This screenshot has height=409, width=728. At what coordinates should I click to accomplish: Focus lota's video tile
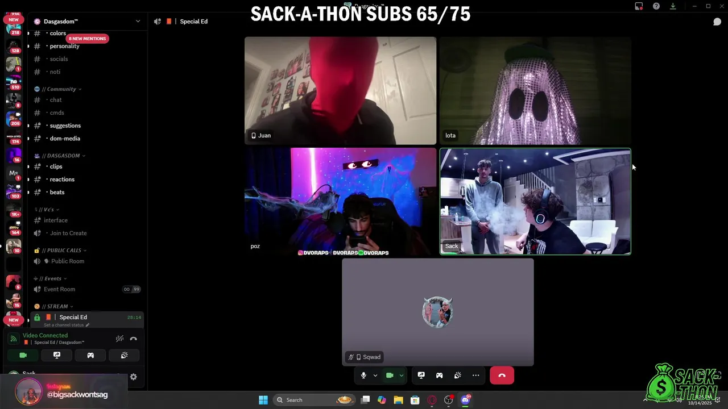click(x=535, y=91)
